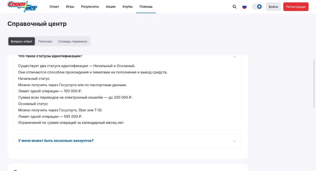Viewport: 316px width, 171px height.
Task: Switch to Платежи tab
Action: click(45, 41)
